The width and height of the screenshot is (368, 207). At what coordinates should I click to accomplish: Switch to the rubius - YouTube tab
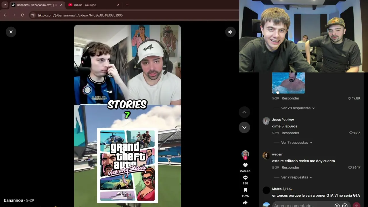coord(85,5)
